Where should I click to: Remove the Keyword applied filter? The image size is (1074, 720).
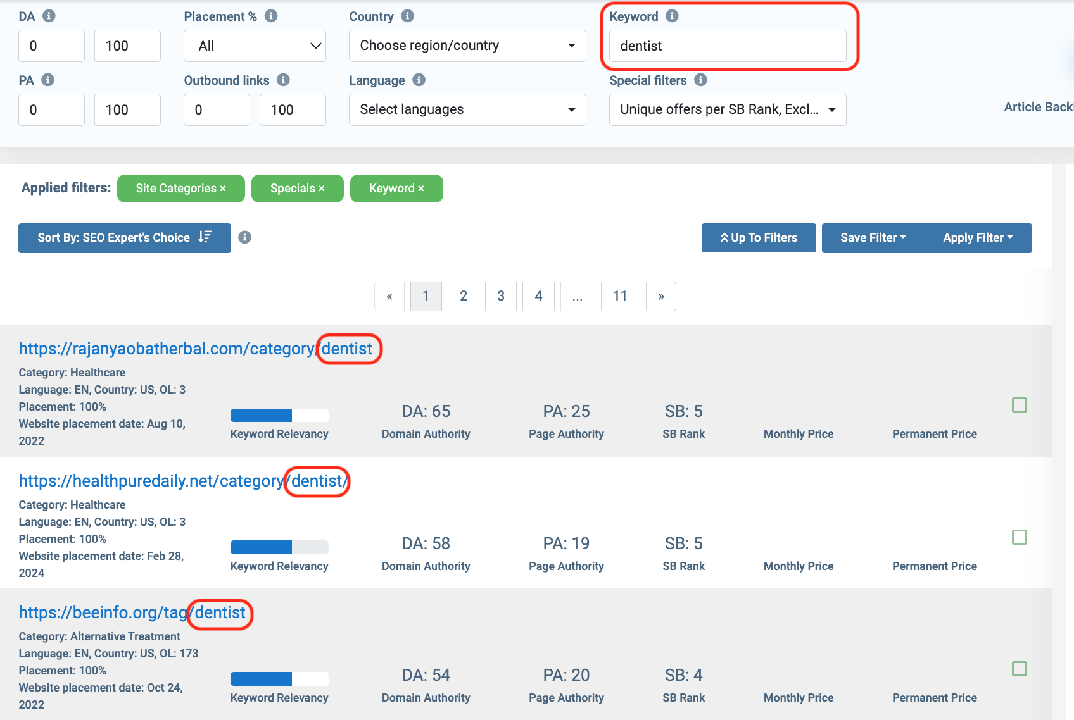[x=421, y=189]
